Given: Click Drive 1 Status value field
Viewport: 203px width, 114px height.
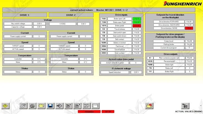Looking at the screenshot, I should pyautogui.click(x=39, y=72).
